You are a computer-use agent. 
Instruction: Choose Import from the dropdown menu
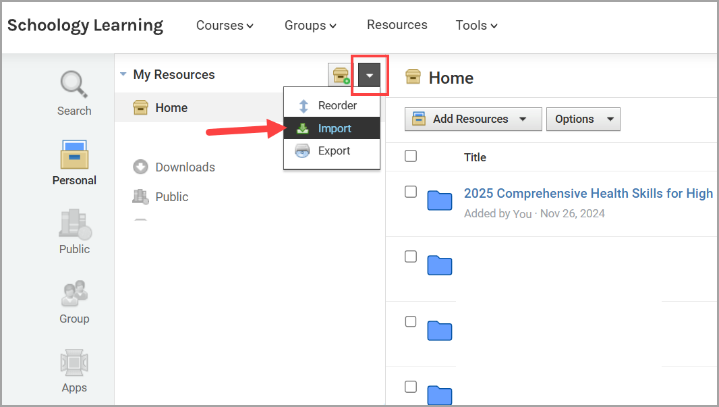click(x=335, y=128)
